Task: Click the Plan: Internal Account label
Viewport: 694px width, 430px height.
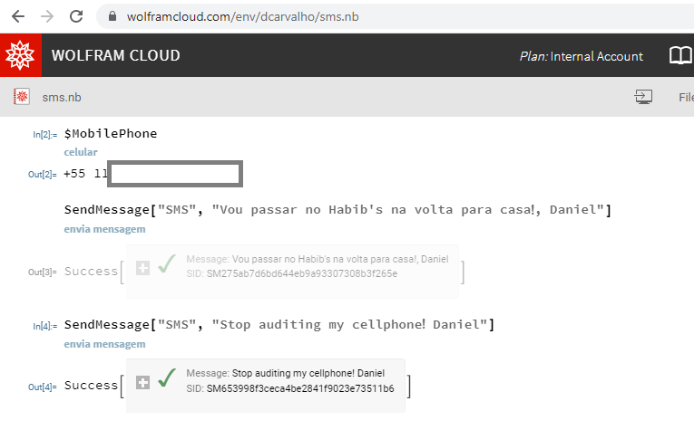Action: pyautogui.click(x=582, y=56)
